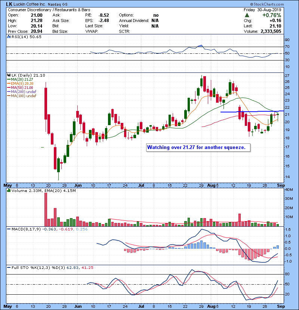Select the Consumer Discretionary / Restaurants & Bars sector text
This screenshot has height=310, width=299.
tap(49, 10)
